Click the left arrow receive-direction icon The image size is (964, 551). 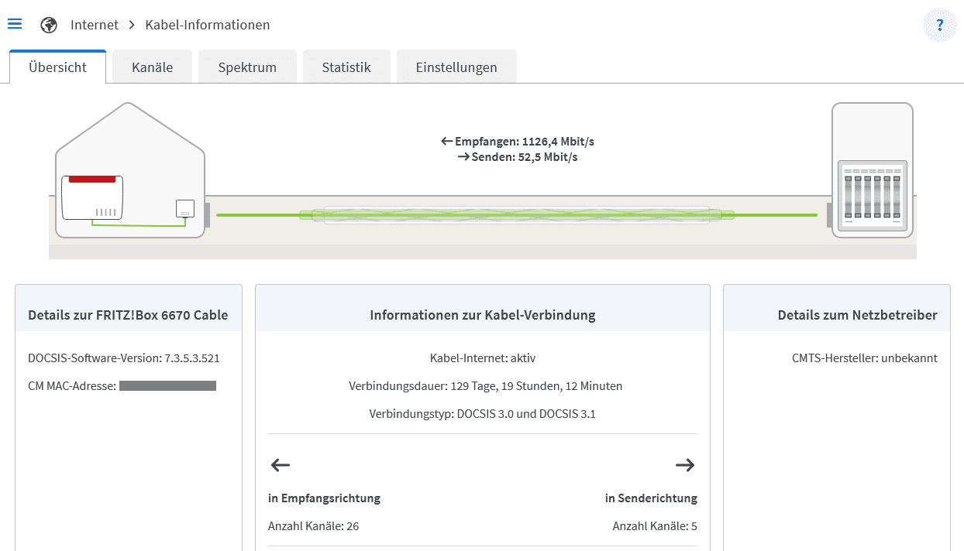click(x=280, y=465)
